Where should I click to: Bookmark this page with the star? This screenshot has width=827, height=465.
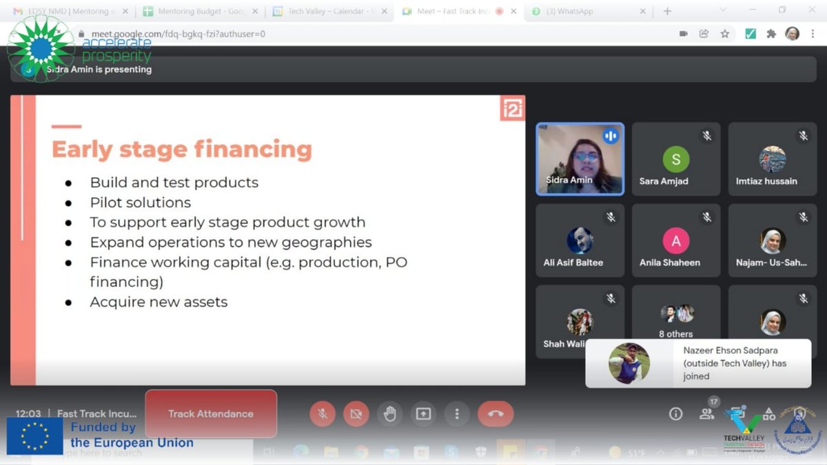click(725, 34)
